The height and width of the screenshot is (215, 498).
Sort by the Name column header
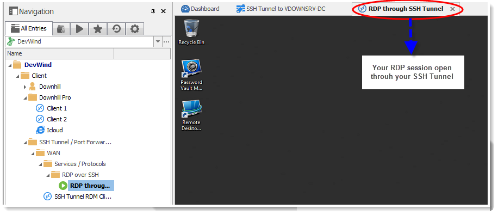(x=59, y=53)
